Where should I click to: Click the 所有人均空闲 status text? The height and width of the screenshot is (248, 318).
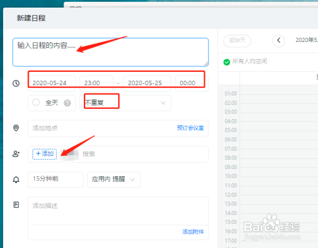pyautogui.click(x=249, y=62)
